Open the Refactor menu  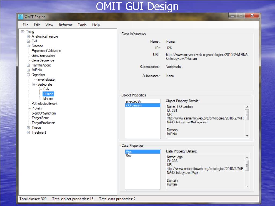point(66,25)
